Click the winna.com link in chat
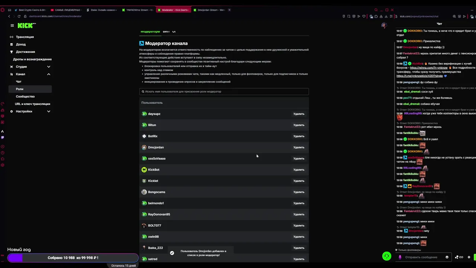Screen dimensions: 476x268 [x=428, y=68]
